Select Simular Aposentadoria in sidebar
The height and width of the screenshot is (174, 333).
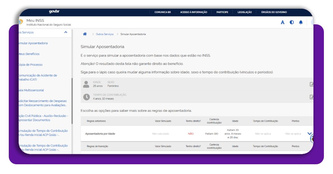(33, 43)
